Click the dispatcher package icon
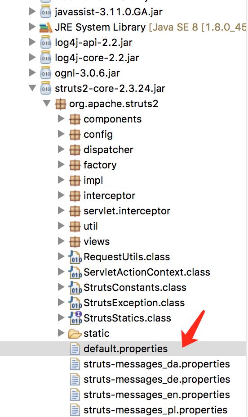248x417 pixels. click(x=75, y=150)
